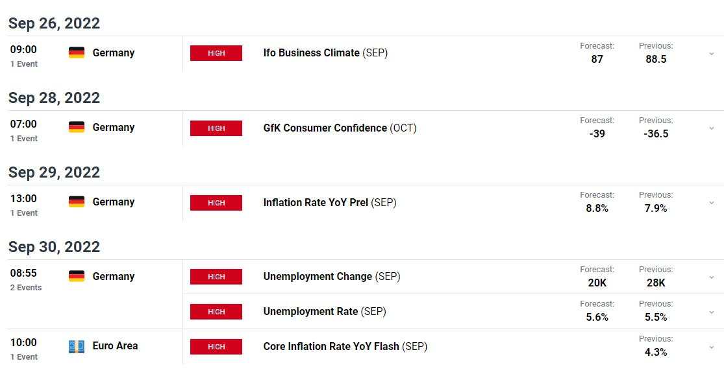The width and height of the screenshot is (724, 372).
Task: Expand the Core Inflation Rate YoY Flash row
Action: pos(712,347)
